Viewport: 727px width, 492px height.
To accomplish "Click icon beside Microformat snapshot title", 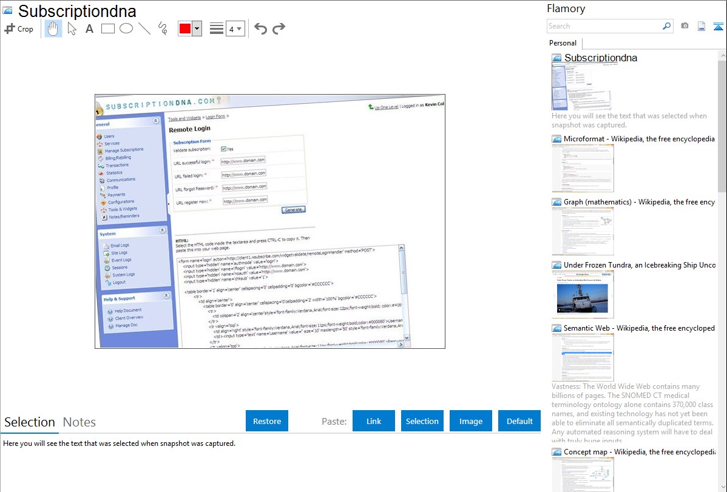I will (x=556, y=139).
